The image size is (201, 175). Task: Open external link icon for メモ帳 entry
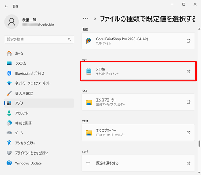(189, 71)
